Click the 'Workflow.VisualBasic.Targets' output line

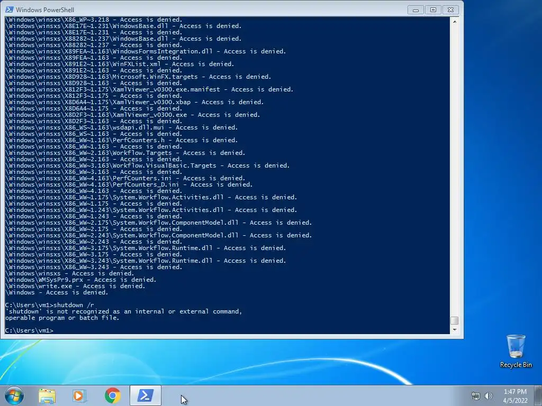[x=148, y=165]
